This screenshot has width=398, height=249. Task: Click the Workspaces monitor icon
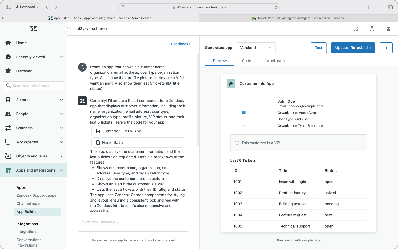(x=8, y=142)
